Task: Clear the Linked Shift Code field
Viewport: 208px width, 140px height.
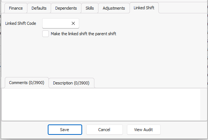Action: (73, 23)
